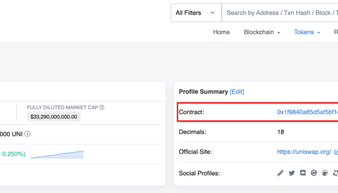This screenshot has height=193, width=338.
Task: Click the green 0.250% price change text
Action: (x=13, y=154)
